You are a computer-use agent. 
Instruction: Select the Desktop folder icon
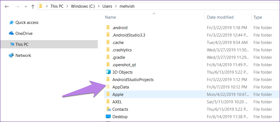coord(108,117)
